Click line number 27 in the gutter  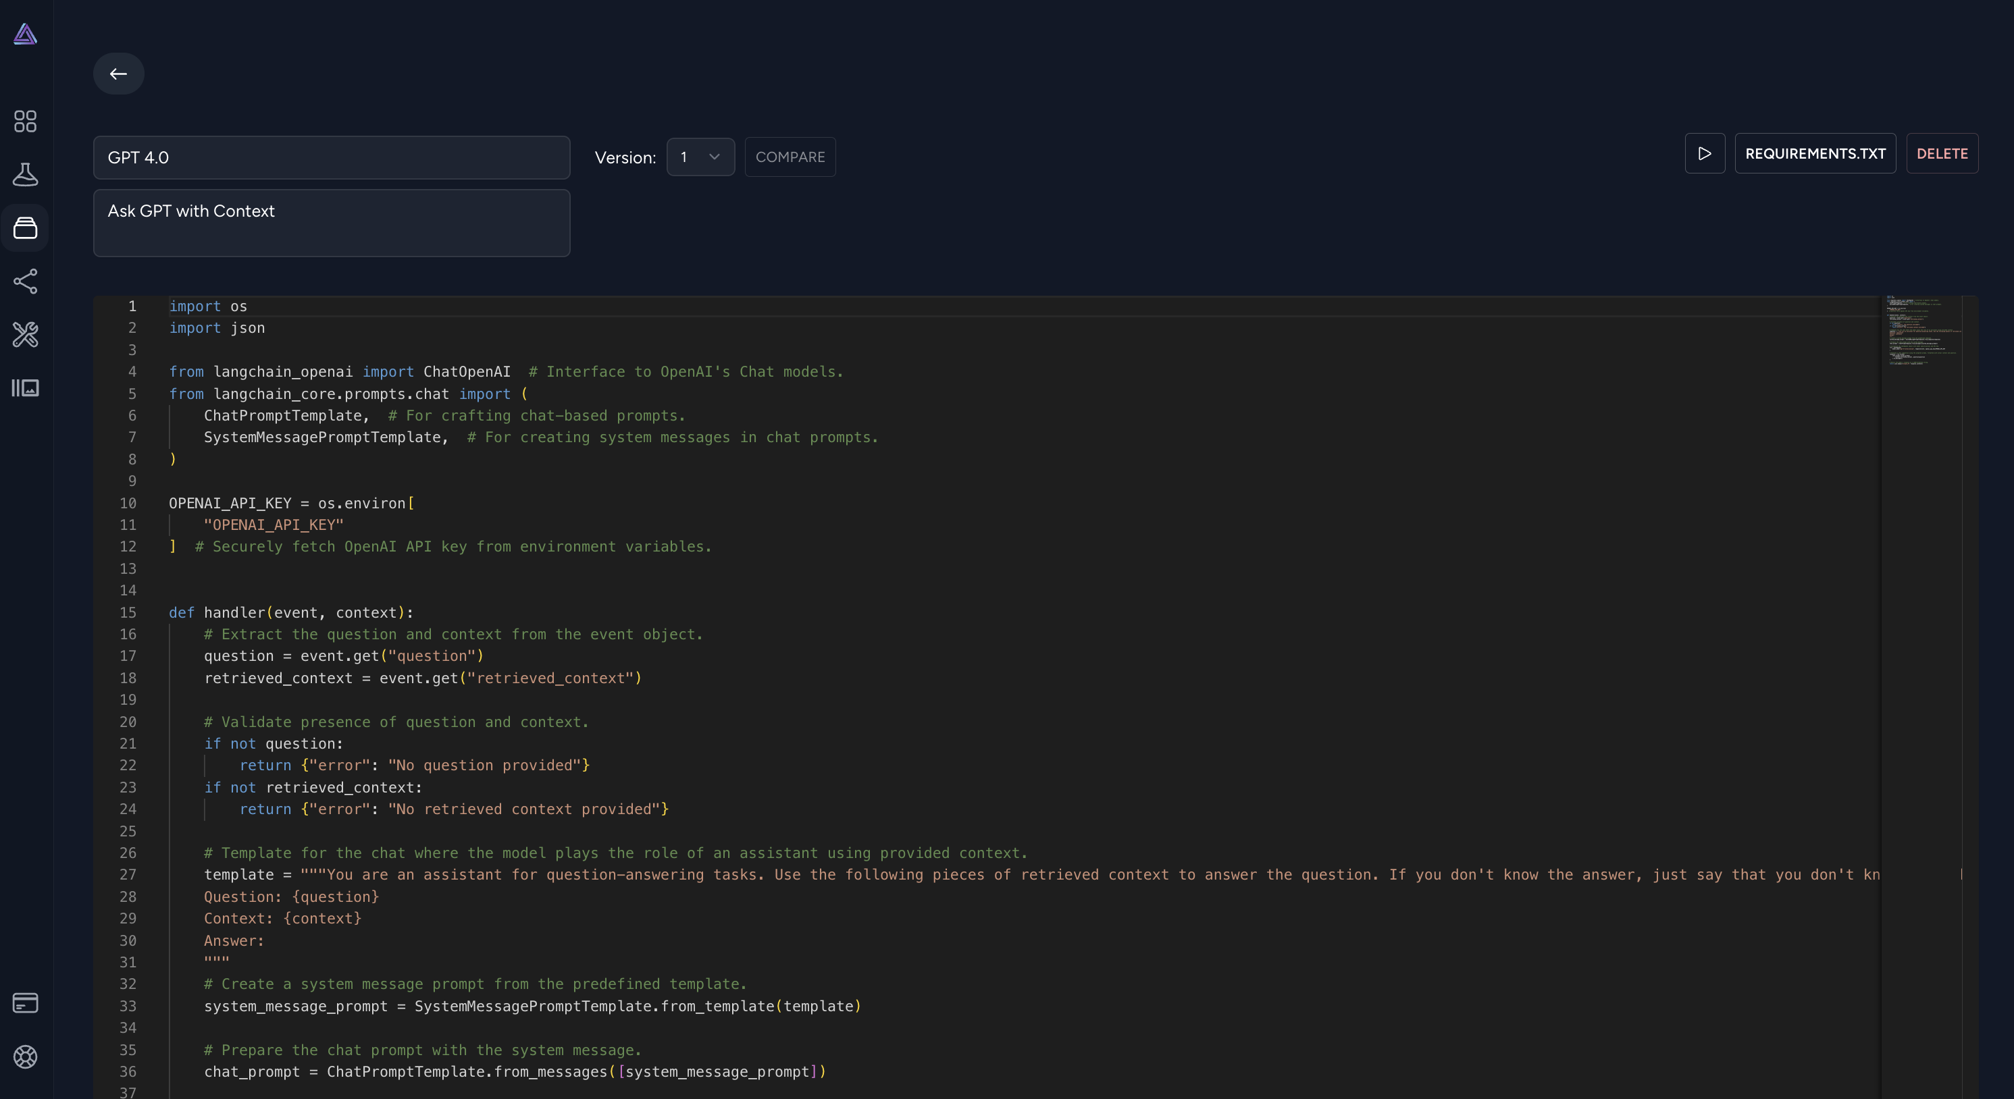[128, 875]
